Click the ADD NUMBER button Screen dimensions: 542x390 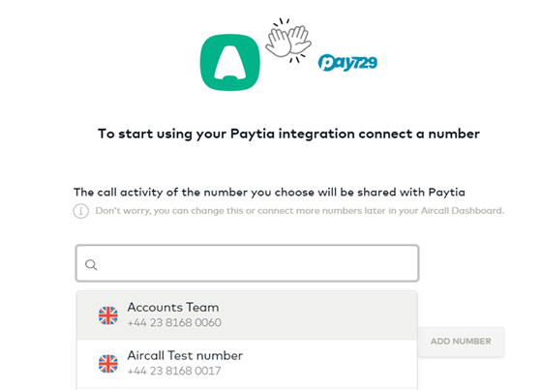[461, 342]
